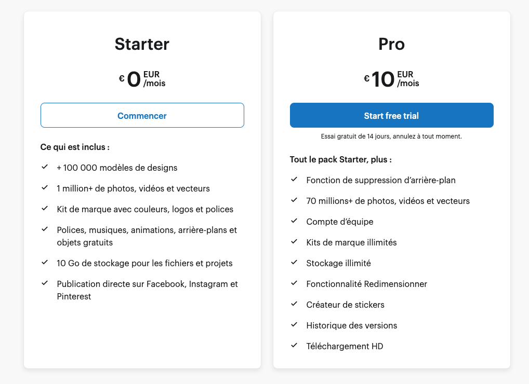This screenshot has height=384, width=529.
Task: Click checkmark beside 100 000 modèles de designs
Action: point(45,167)
